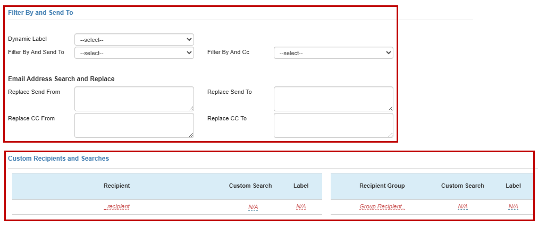Screen dimensions: 538x228
Task: Click the Recipient column header
Action: point(117,186)
